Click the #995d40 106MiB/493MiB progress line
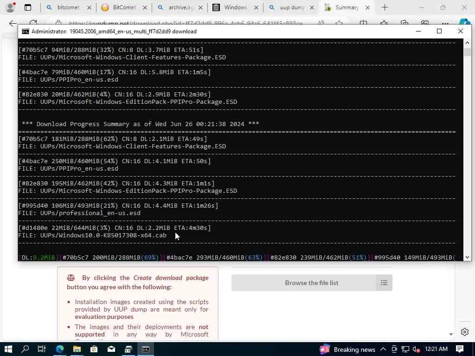This screenshot has width=475, height=356. coord(118,205)
